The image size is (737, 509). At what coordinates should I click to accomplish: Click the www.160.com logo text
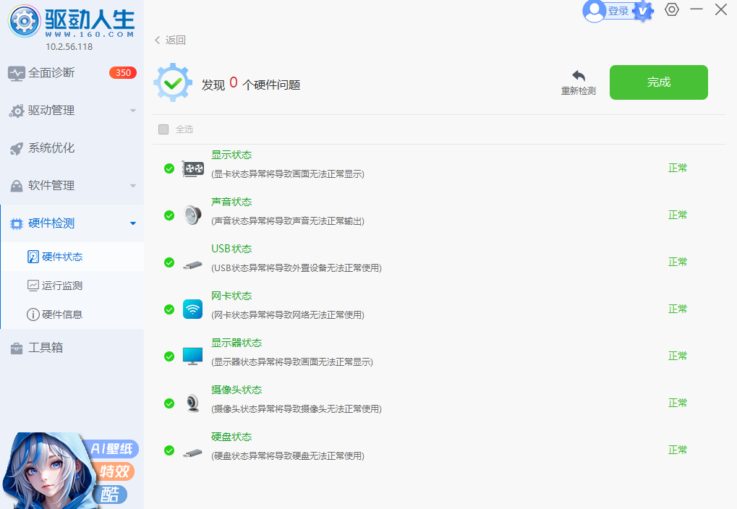(90, 34)
